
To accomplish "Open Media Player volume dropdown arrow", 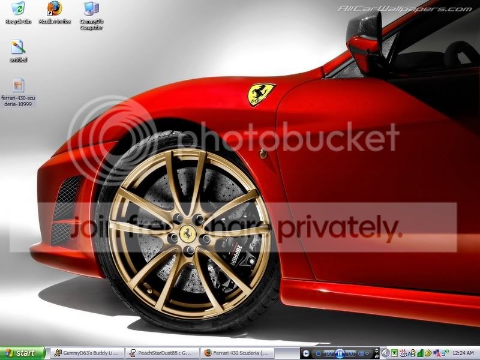I will coord(367,353).
